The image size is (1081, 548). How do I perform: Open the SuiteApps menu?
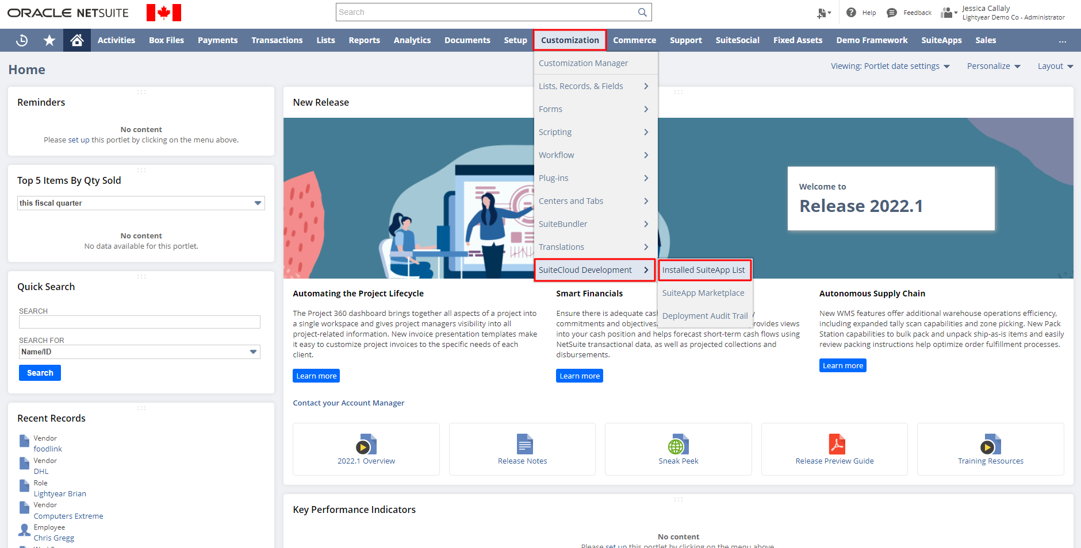click(941, 40)
